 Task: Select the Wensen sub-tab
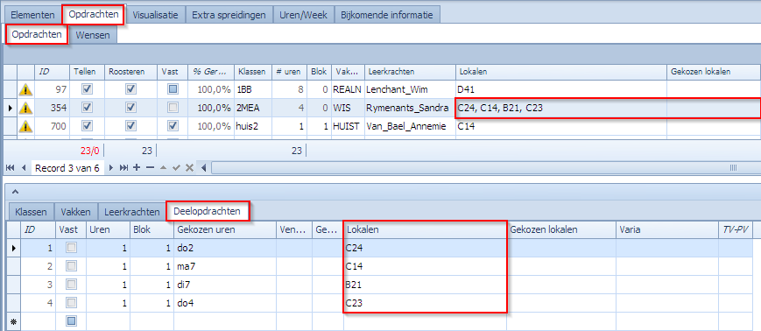click(93, 35)
